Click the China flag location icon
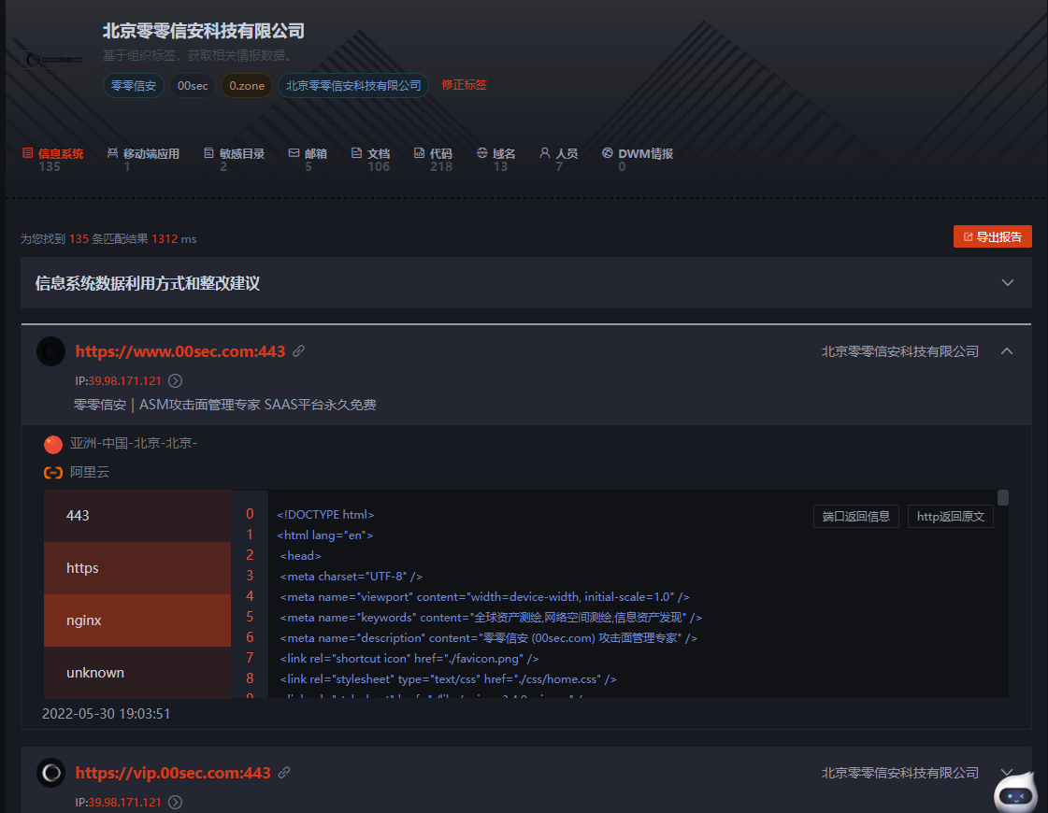 pos(51,444)
